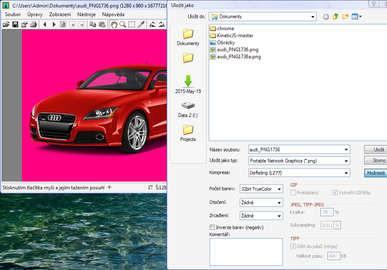Select the Obrázky item in file list
The height and width of the screenshot is (270, 387).
point(222,43)
